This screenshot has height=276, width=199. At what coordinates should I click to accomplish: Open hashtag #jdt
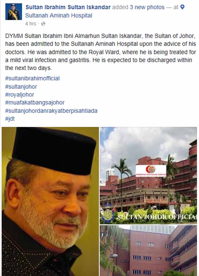(10, 119)
